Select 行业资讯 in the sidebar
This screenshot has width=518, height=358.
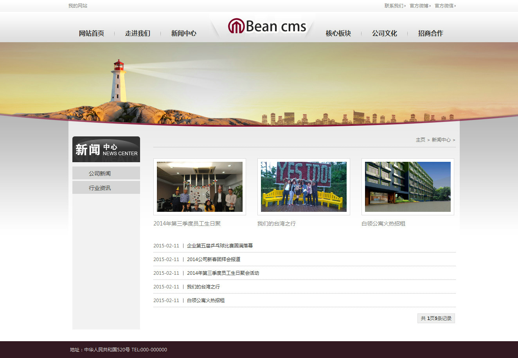pyautogui.click(x=100, y=188)
